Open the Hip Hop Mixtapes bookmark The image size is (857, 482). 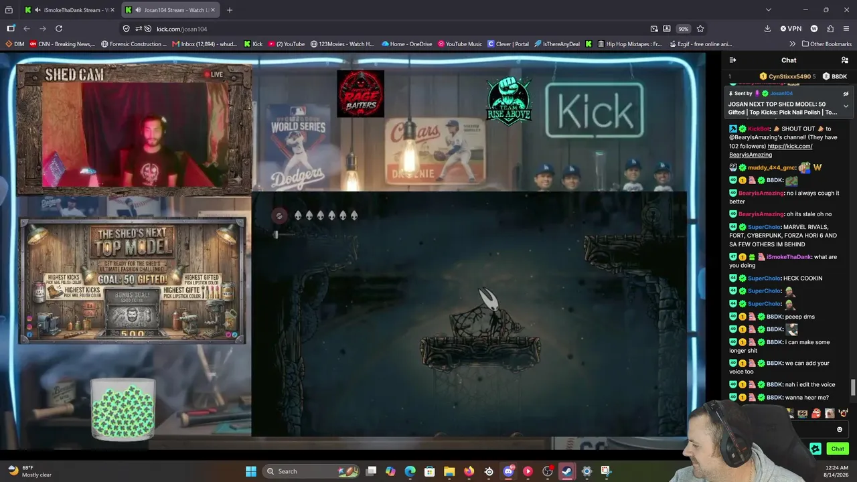(629, 44)
